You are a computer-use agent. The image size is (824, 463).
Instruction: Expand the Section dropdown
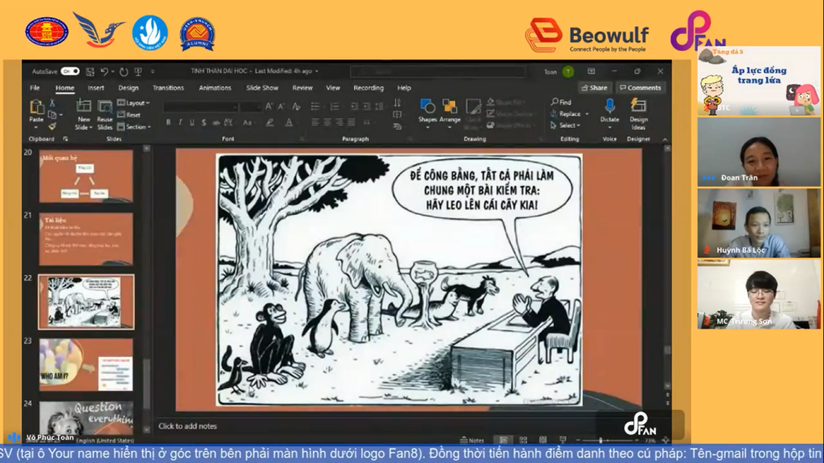134,126
